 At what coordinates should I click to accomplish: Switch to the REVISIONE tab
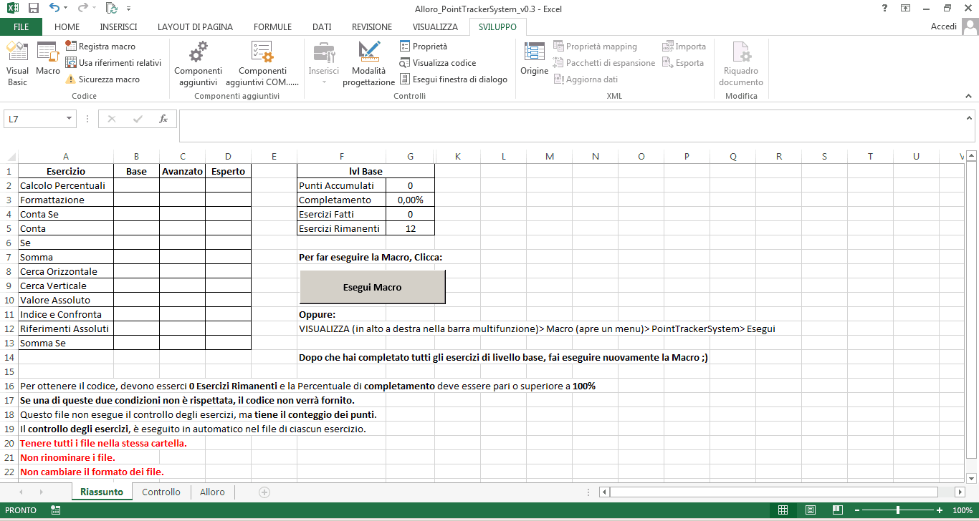pos(372,26)
